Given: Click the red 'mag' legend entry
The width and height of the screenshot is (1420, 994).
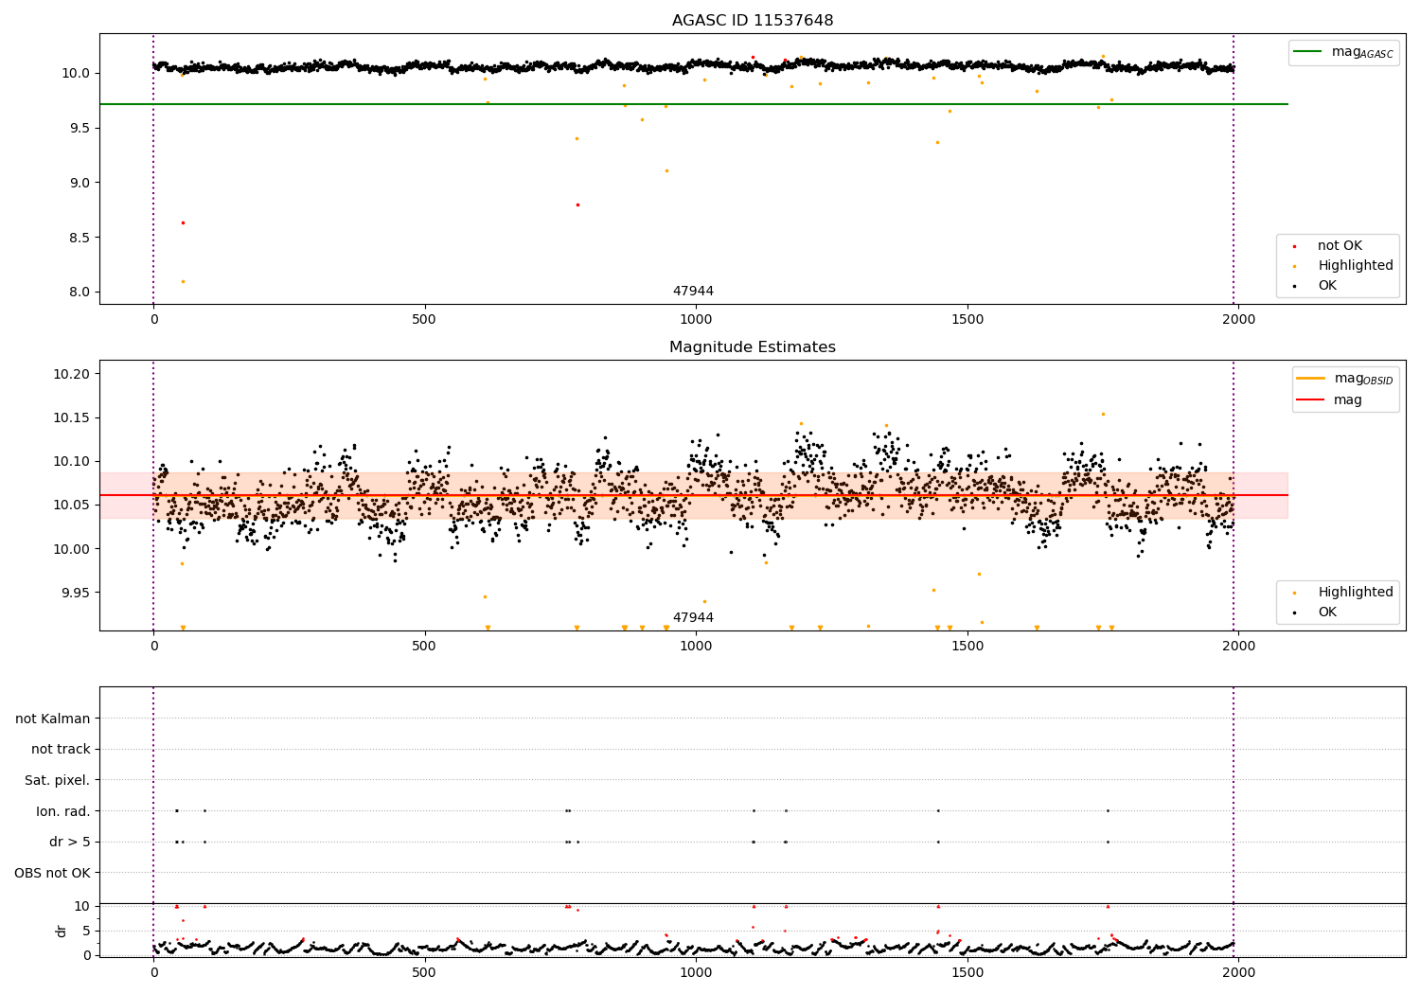Looking at the screenshot, I should pyautogui.click(x=1331, y=400).
